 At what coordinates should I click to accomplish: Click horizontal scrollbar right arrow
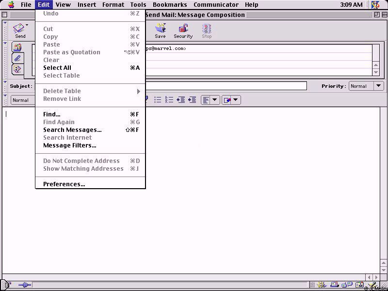click(376, 277)
